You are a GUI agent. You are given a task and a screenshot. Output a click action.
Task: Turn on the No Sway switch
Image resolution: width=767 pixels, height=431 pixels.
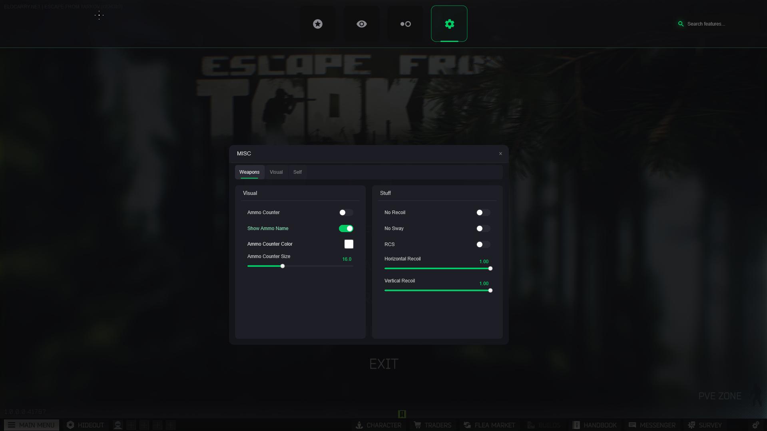point(483,228)
